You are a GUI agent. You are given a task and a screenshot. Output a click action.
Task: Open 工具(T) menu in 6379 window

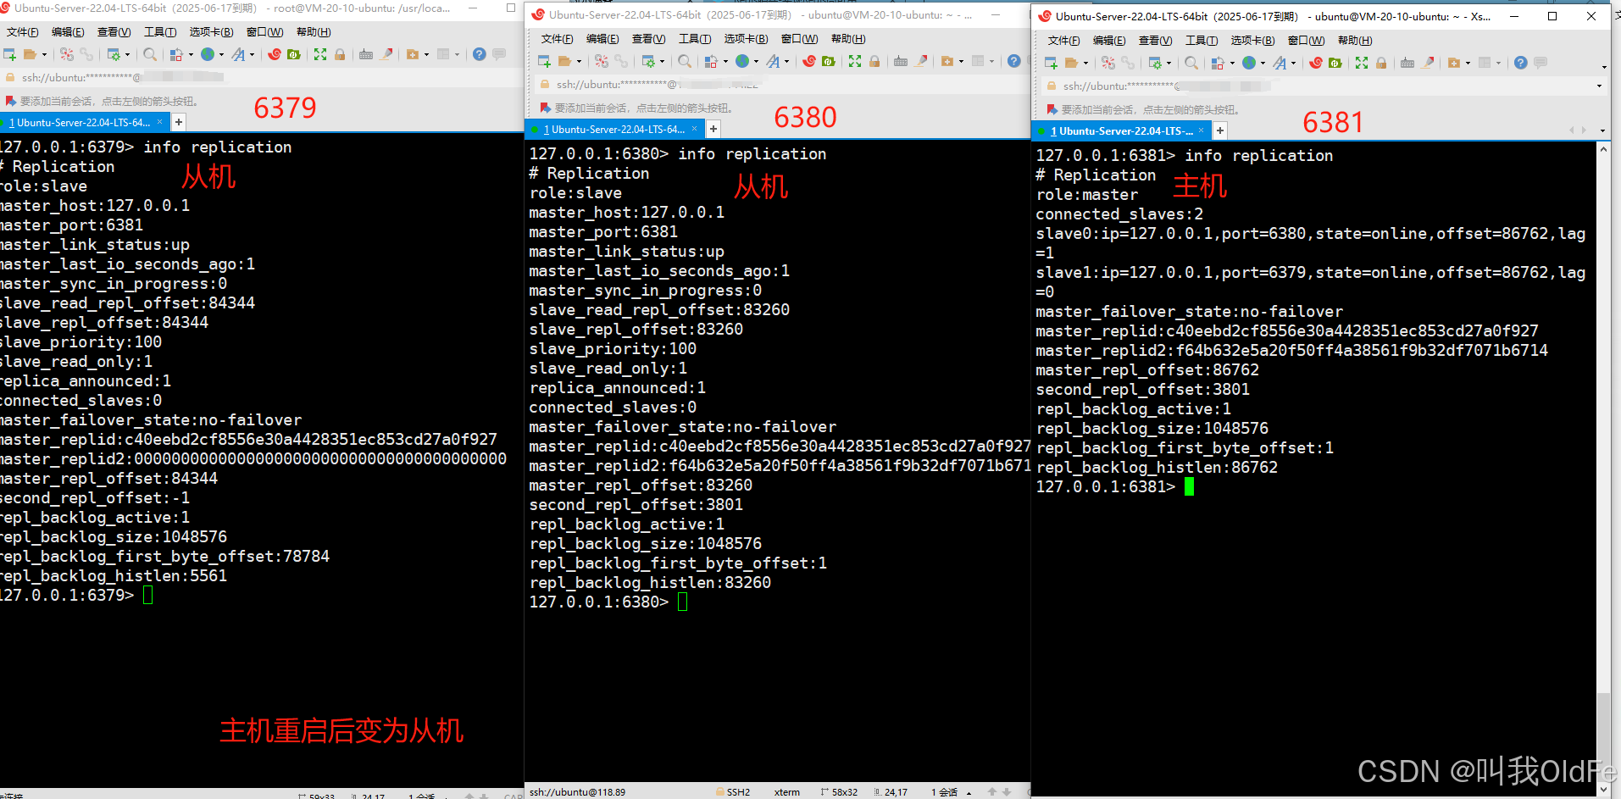click(x=160, y=32)
